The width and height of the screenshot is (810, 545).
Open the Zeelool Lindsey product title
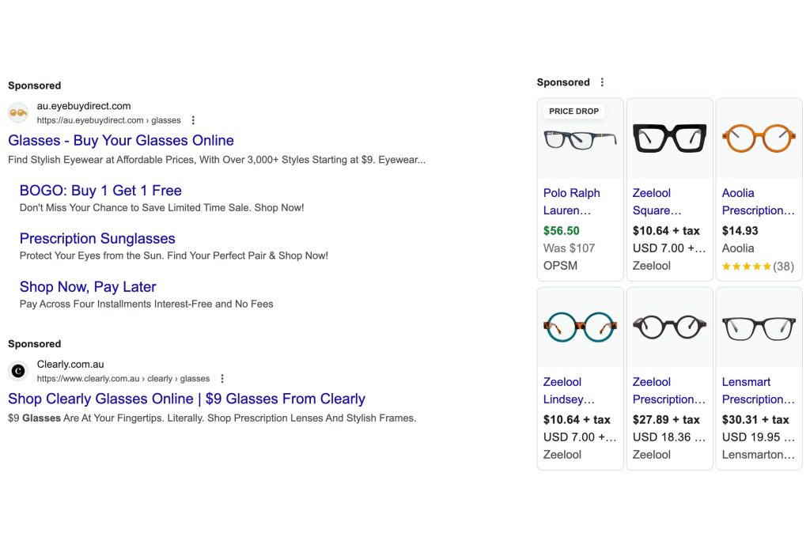tap(570, 391)
